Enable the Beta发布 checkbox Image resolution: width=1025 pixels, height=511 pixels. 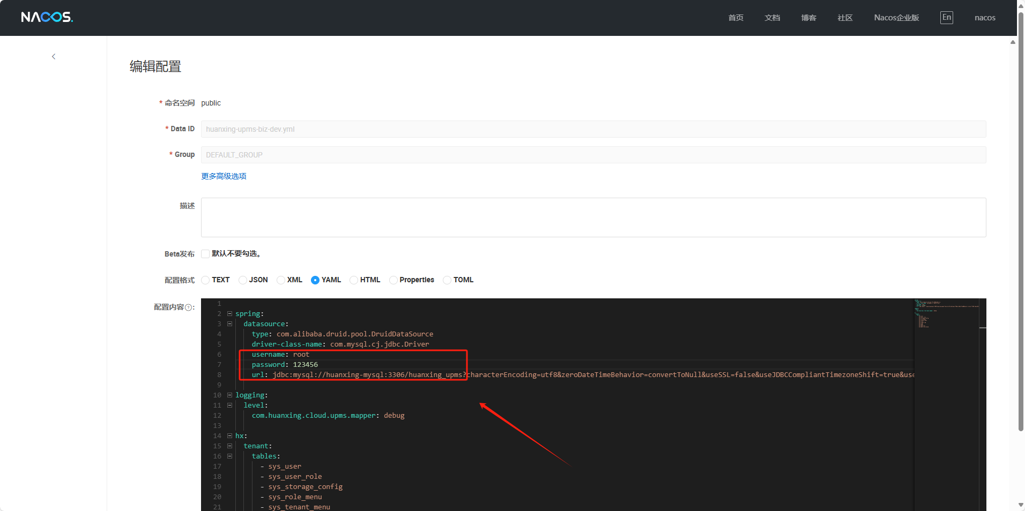tap(205, 254)
